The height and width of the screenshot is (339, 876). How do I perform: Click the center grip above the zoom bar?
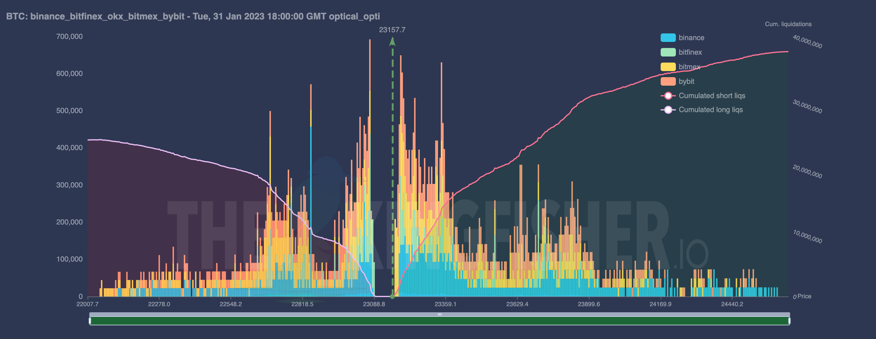(x=439, y=314)
